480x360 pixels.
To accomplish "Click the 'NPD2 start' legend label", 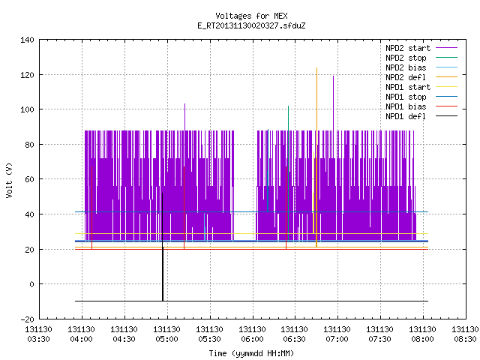I will [408, 48].
